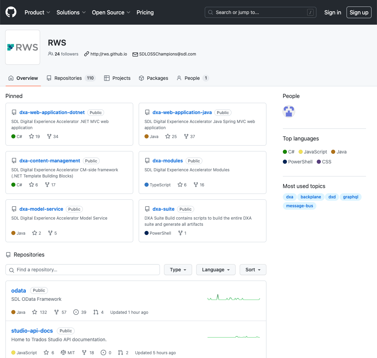View the forks of dxa-web-application-java
Image resolution: width=377 pixels, height=358 pixels.
tap(189, 136)
